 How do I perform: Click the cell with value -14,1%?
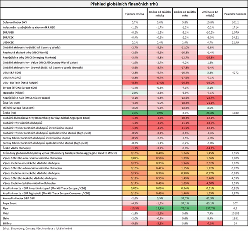tap(210, 147)
